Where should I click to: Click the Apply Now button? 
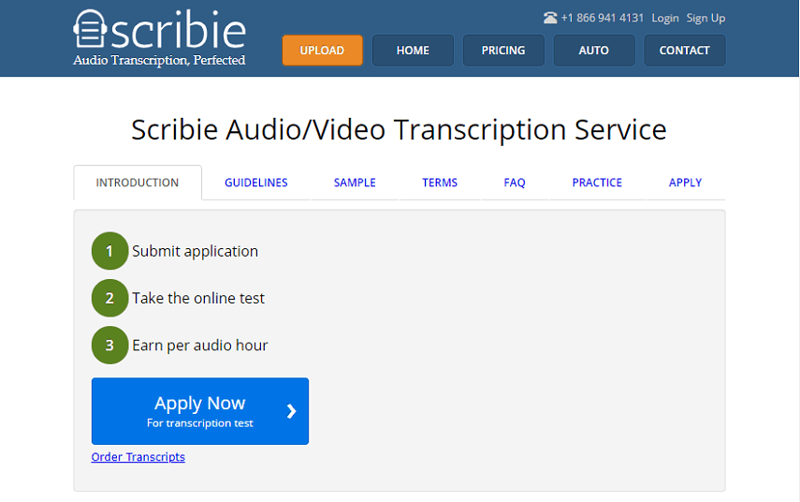pos(200,411)
